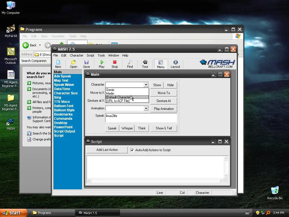The height and width of the screenshot is (217, 289).
Task: Click the Gesture At button
Action: click(x=164, y=101)
